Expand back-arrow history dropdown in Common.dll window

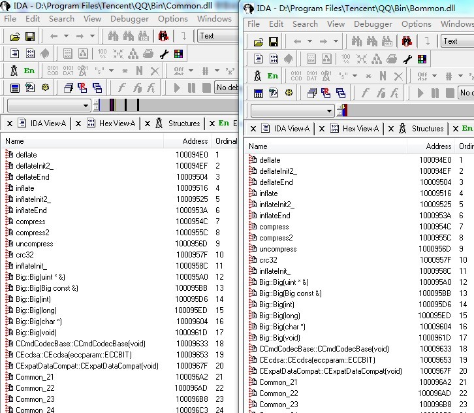pos(66,37)
